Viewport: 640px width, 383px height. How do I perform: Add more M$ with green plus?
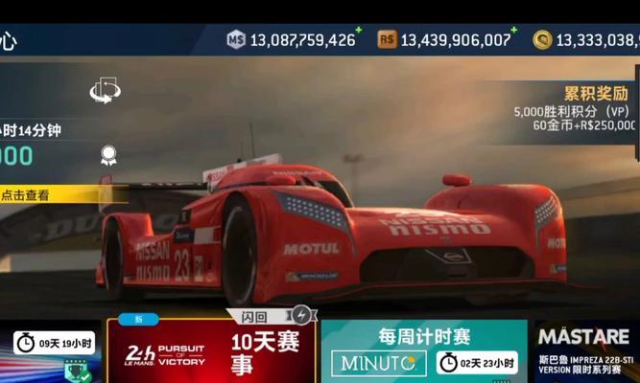pyautogui.click(x=358, y=30)
